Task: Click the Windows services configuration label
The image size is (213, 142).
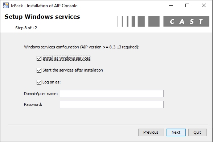Action: tap(82, 47)
